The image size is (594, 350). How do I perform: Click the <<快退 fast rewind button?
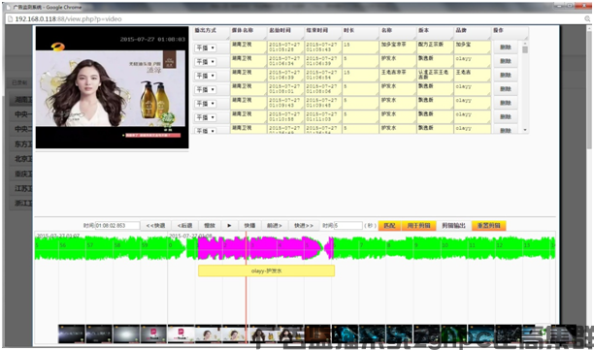pyautogui.click(x=155, y=226)
